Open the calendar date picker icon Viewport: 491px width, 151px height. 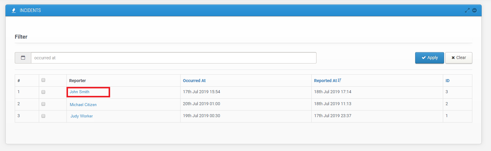pos(23,58)
